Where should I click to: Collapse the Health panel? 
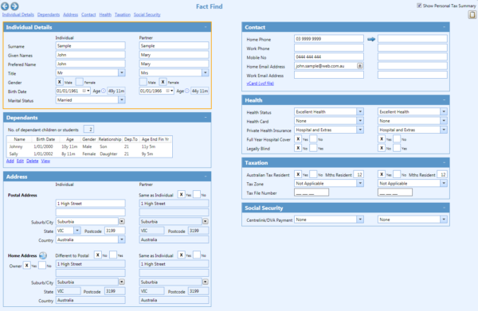(x=445, y=100)
